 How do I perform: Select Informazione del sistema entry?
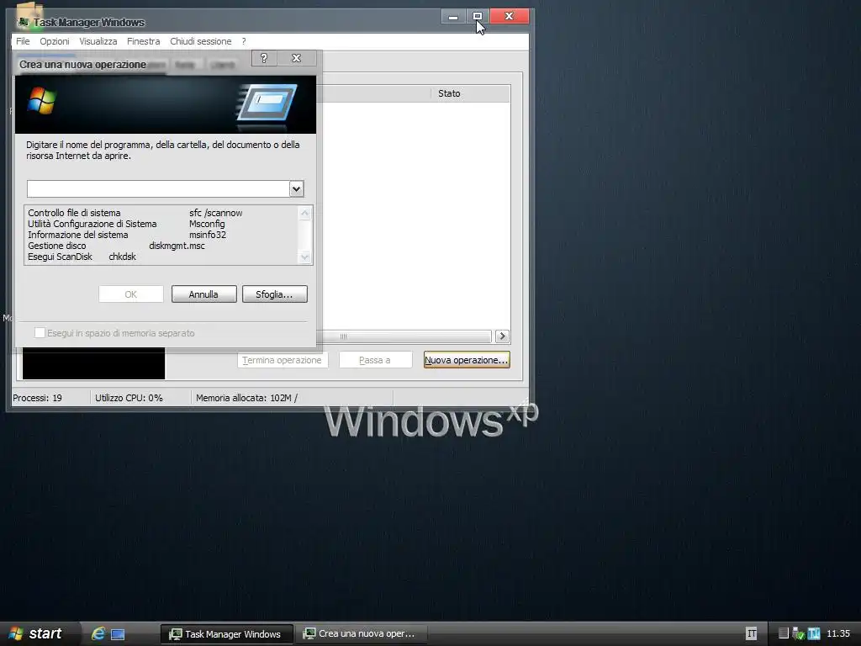pos(78,235)
